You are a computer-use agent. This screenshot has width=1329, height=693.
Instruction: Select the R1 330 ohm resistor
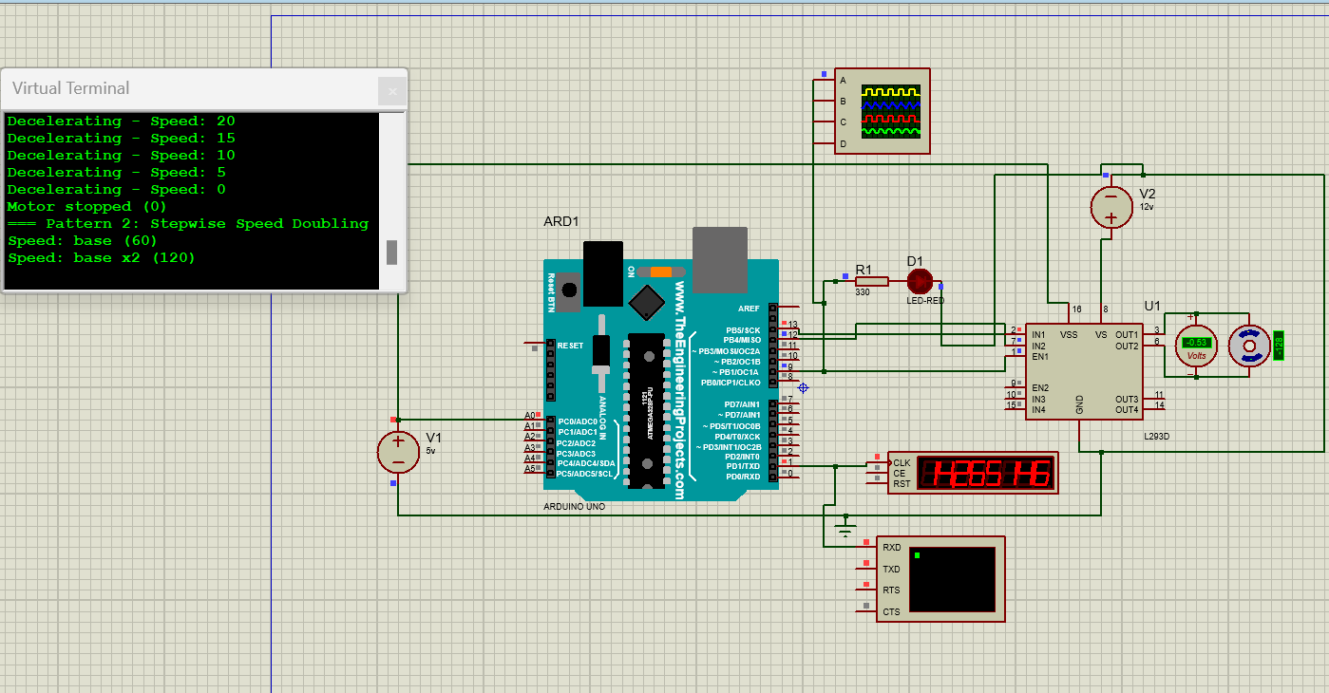pyautogui.click(x=870, y=281)
